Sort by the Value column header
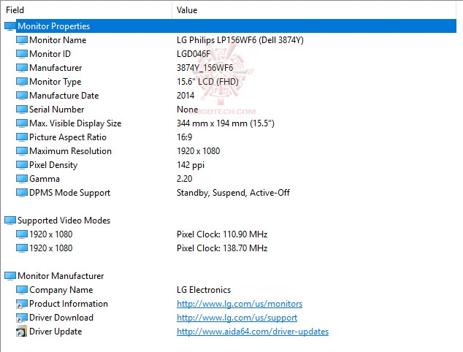 [x=187, y=10]
